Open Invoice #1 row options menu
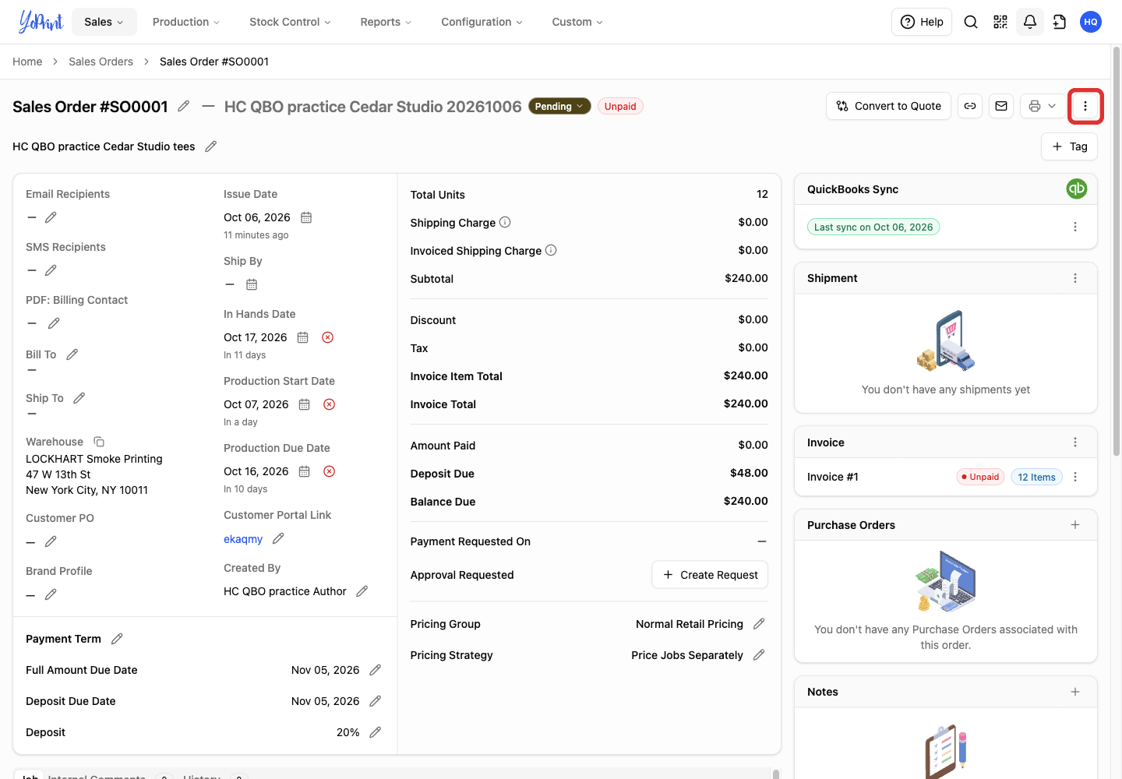The height and width of the screenshot is (779, 1122). pos(1075,477)
